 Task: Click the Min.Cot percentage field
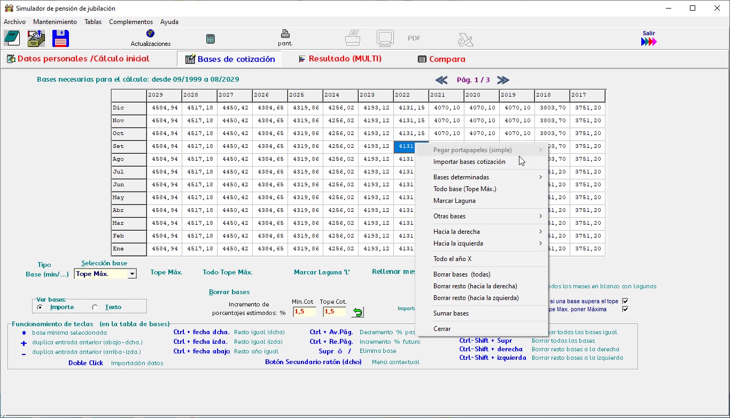tap(304, 312)
